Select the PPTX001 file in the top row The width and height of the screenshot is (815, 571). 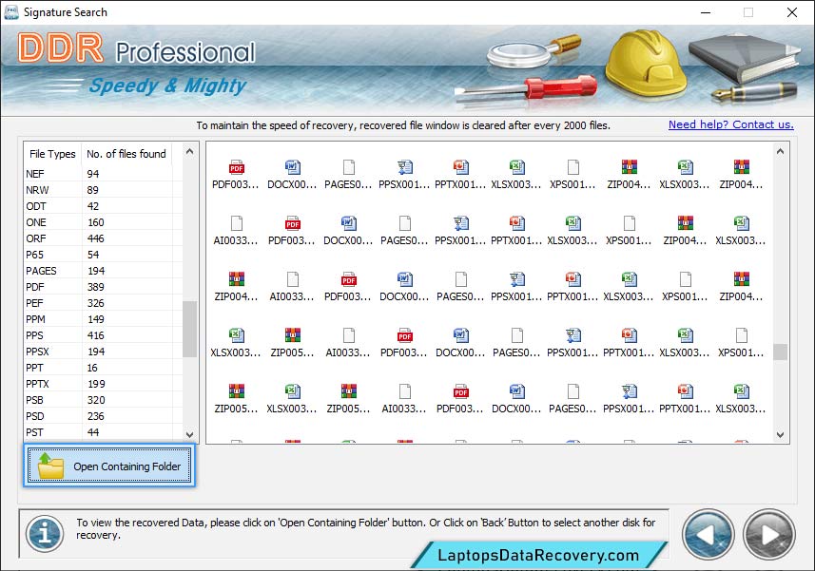pos(460,175)
